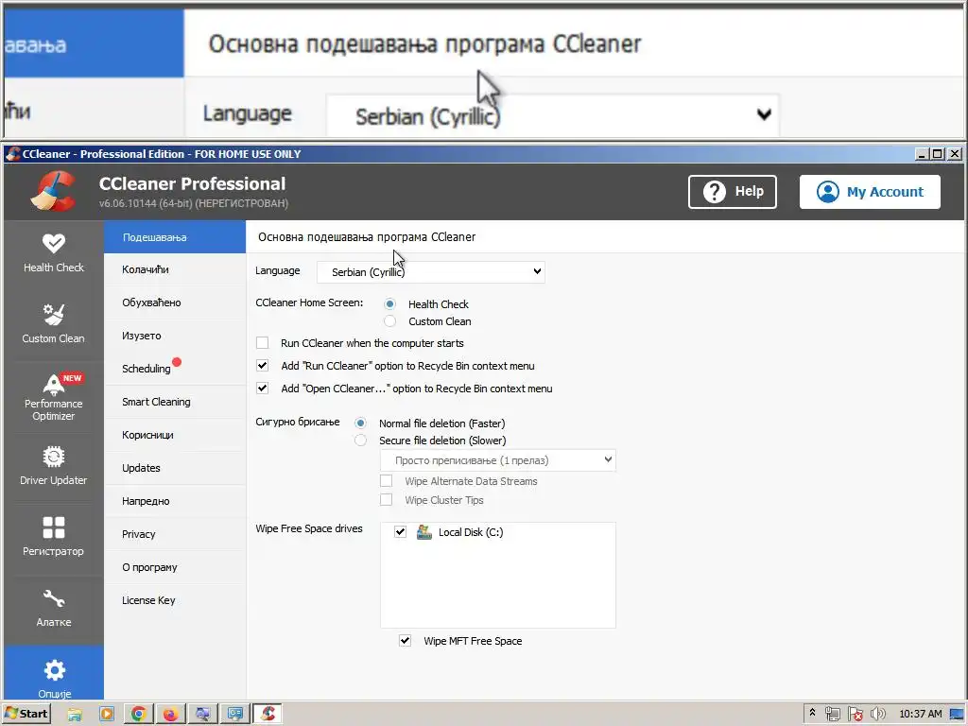Switch to the Подешавања settings tab
Viewport: 968px width, 726px height.
(175, 237)
